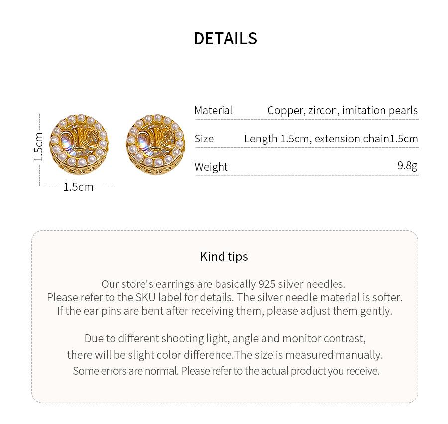Click the Copper, zircon, imitation pearls value
The width and height of the screenshot is (448, 424).
click(x=342, y=111)
